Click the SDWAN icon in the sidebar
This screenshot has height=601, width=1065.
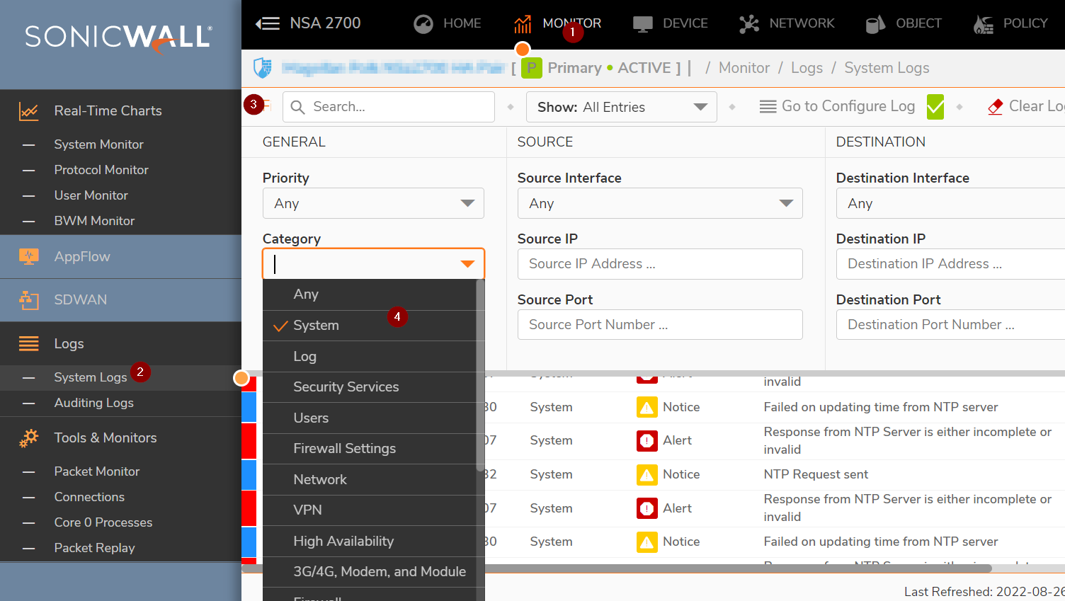tap(29, 300)
